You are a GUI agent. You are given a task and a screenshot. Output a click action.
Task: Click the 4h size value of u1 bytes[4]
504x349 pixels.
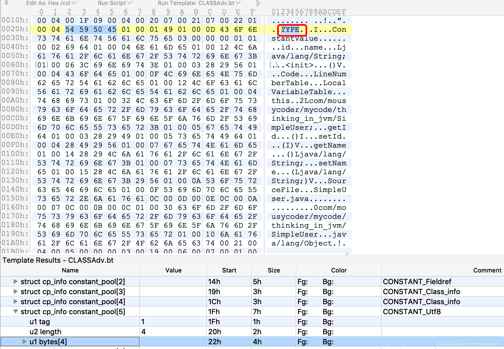pos(257,342)
